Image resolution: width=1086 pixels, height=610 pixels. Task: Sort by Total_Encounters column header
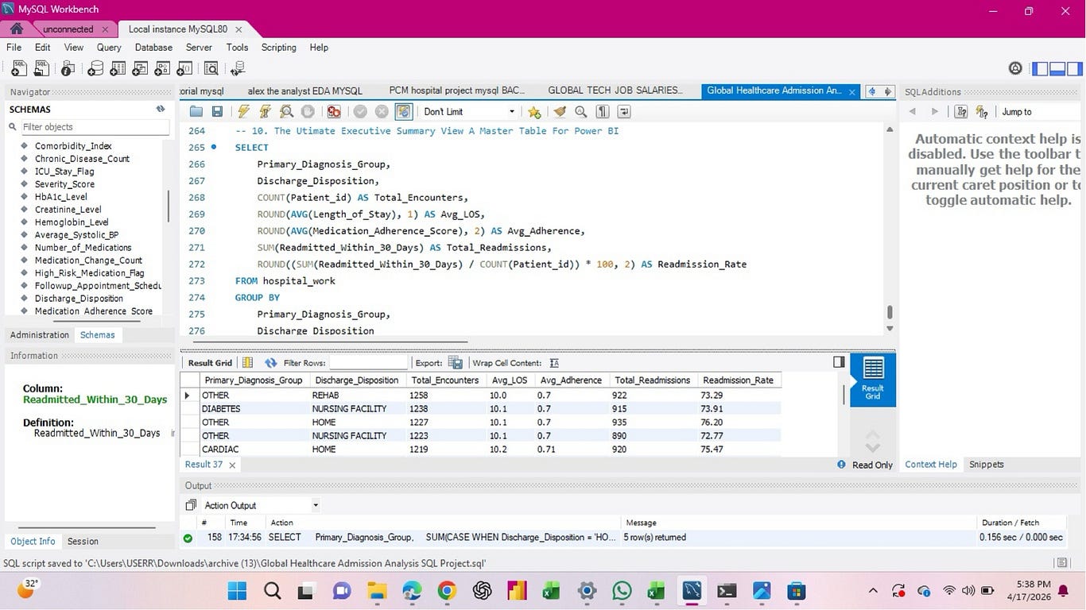point(445,380)
